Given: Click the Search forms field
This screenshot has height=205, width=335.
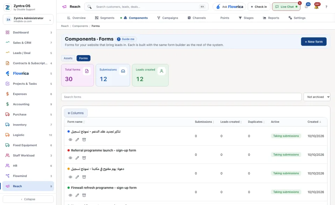Looking at the screenshot, I should tap(181, 97).
